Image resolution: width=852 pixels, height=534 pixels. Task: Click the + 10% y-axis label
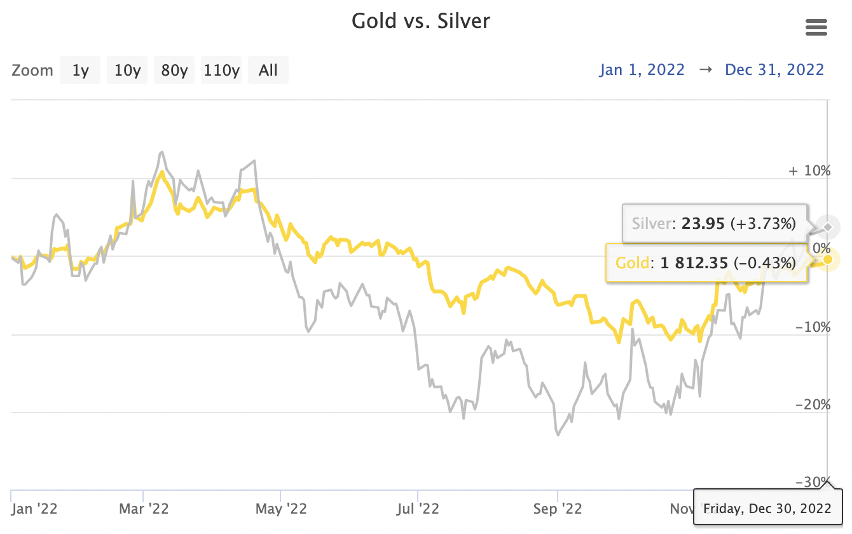tap(809, 171)
